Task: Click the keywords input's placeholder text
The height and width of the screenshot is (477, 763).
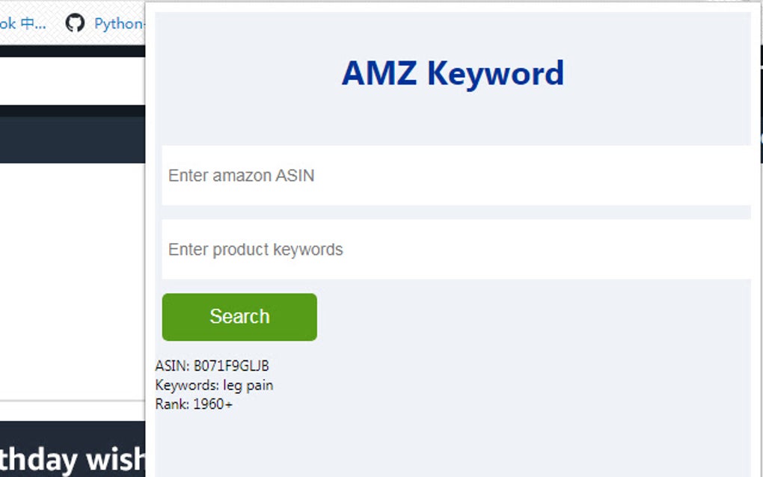Action: [x=254, y=249]
